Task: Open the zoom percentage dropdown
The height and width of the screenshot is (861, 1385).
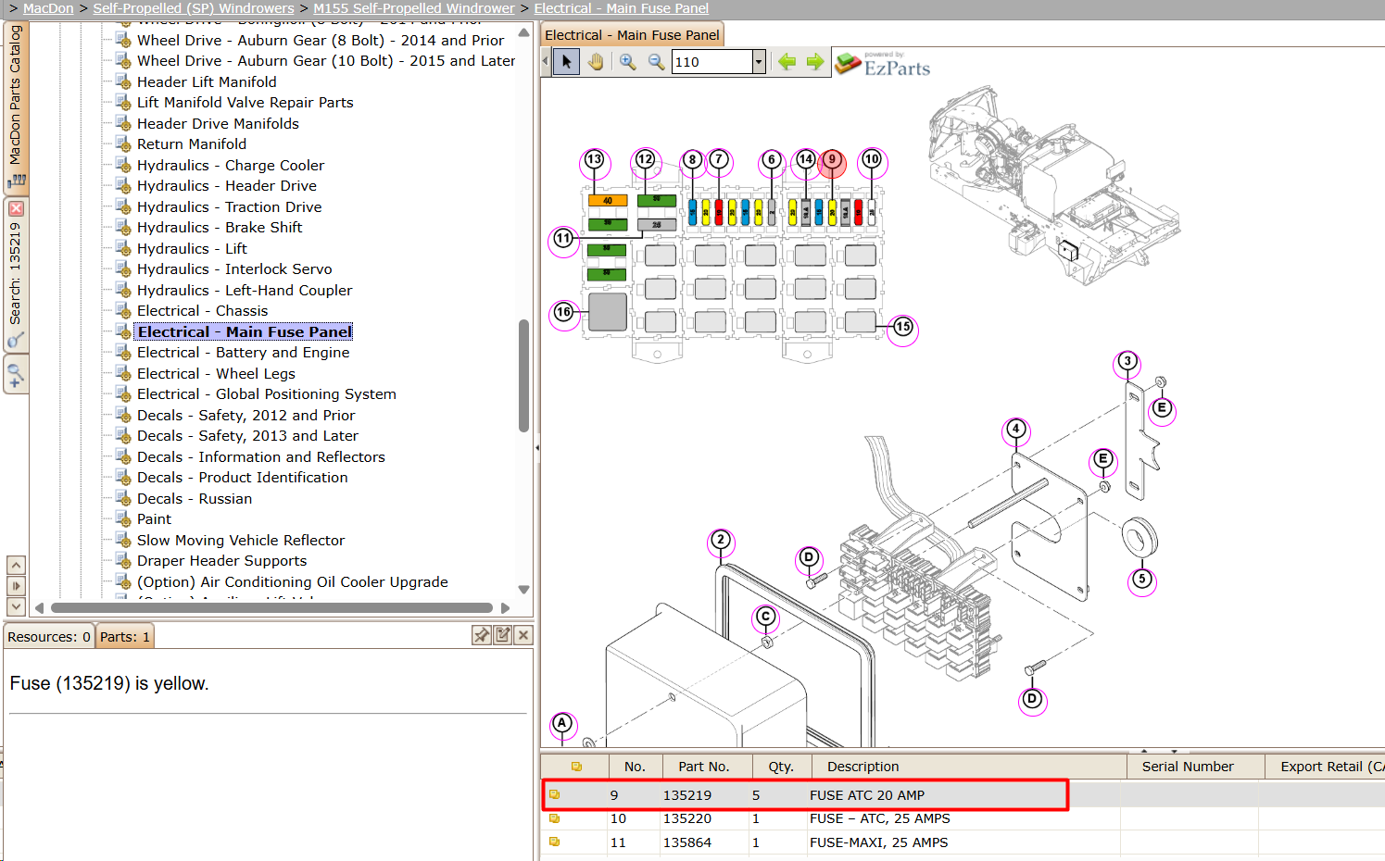Action: (759, 62)
